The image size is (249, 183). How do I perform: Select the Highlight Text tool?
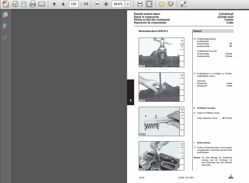(170, 4)
